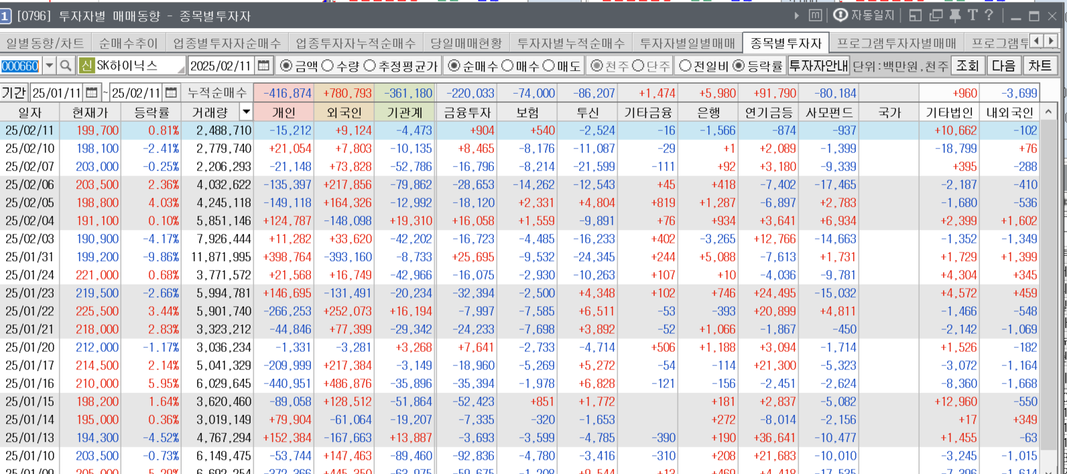This screenshot has height=474, width=1067.
Task: Open the 거래량 column dropdown arrow
Action: (x=246, y=112)
